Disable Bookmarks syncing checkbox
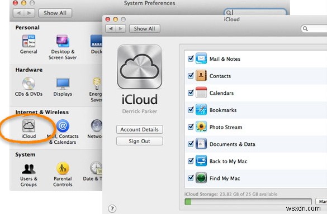This screenshot has height=214, width=327. pyautogui.click(x=191, y=110)
